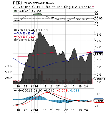Click the Perion Network company name
106x113 pixels.
pyautogui.click(x=34, y=3)
